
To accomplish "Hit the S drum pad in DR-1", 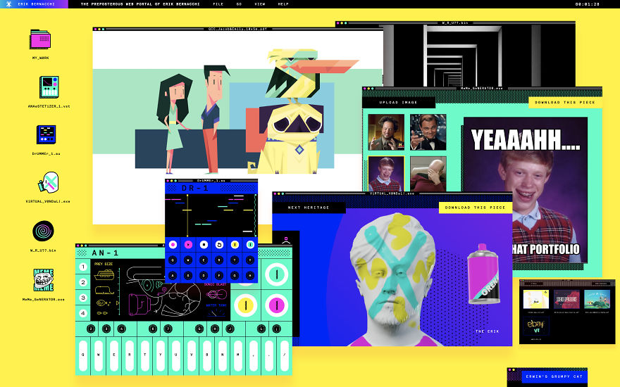I will coord(188,275).
